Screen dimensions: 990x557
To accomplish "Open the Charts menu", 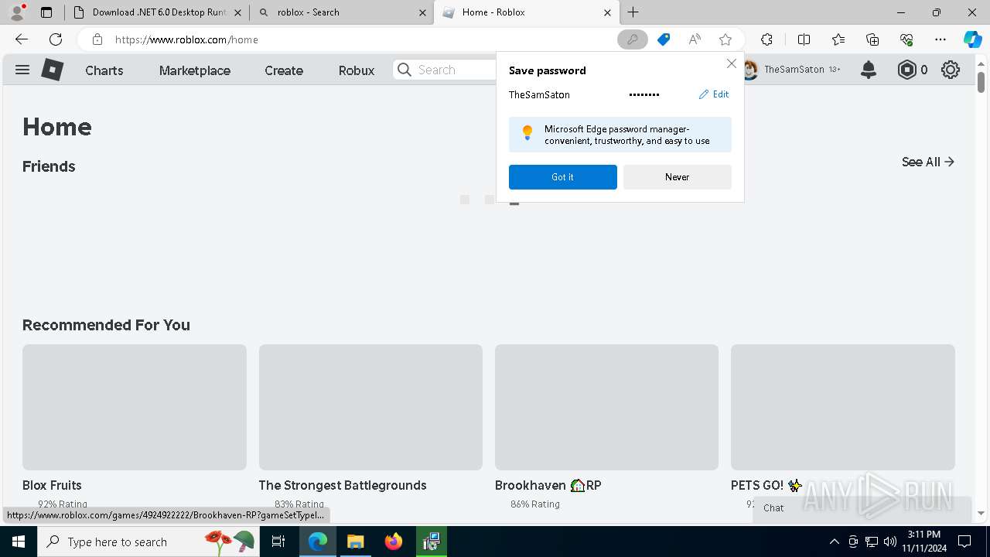I will (x=104, y=70).
